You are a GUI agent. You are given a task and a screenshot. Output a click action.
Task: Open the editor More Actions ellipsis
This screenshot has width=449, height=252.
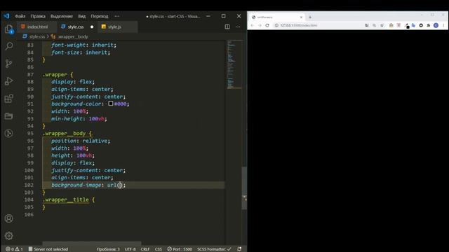click(x=238, y=27)
